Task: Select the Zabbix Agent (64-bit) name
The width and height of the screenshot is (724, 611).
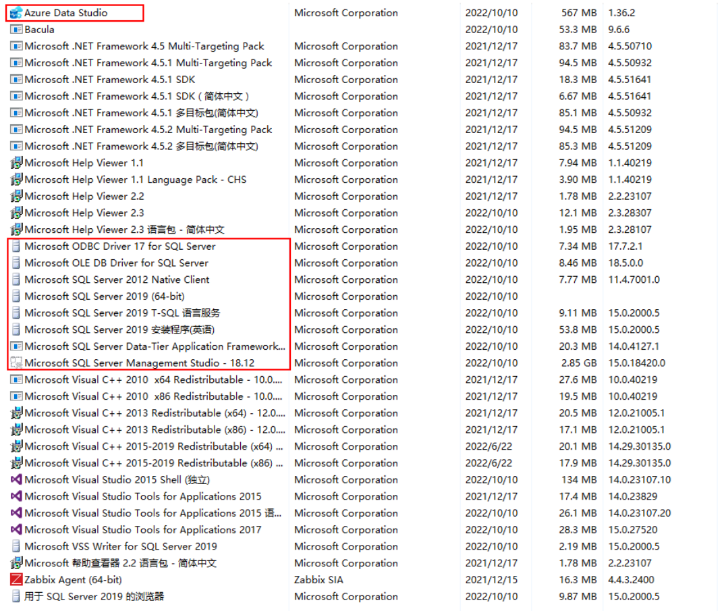Action: tap(73, 579)
